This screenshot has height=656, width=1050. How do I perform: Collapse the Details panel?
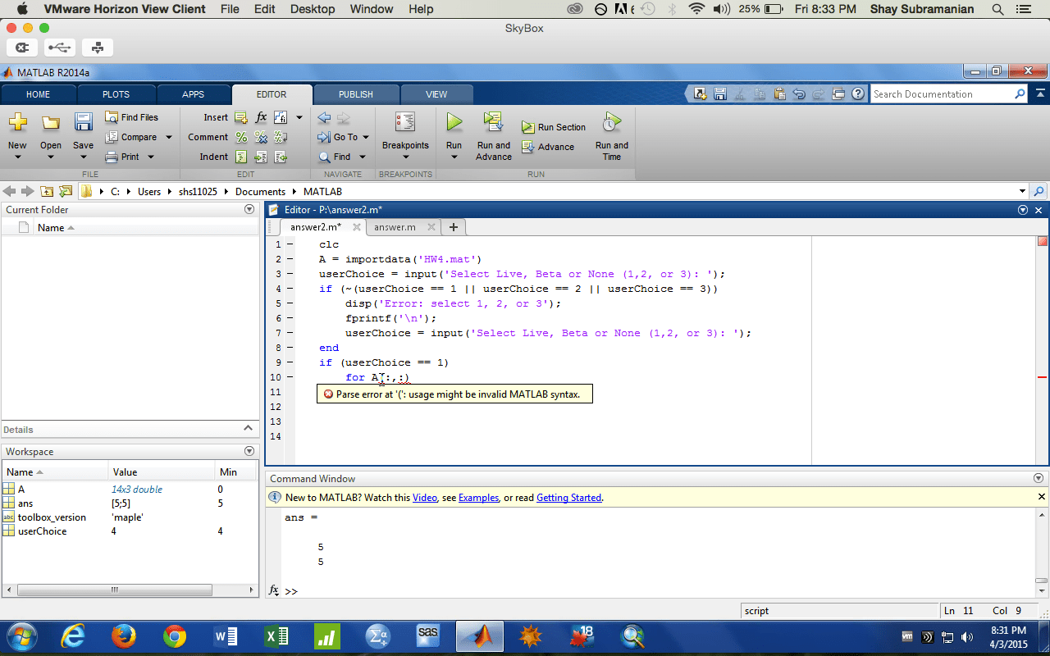(x=247, y=429)
